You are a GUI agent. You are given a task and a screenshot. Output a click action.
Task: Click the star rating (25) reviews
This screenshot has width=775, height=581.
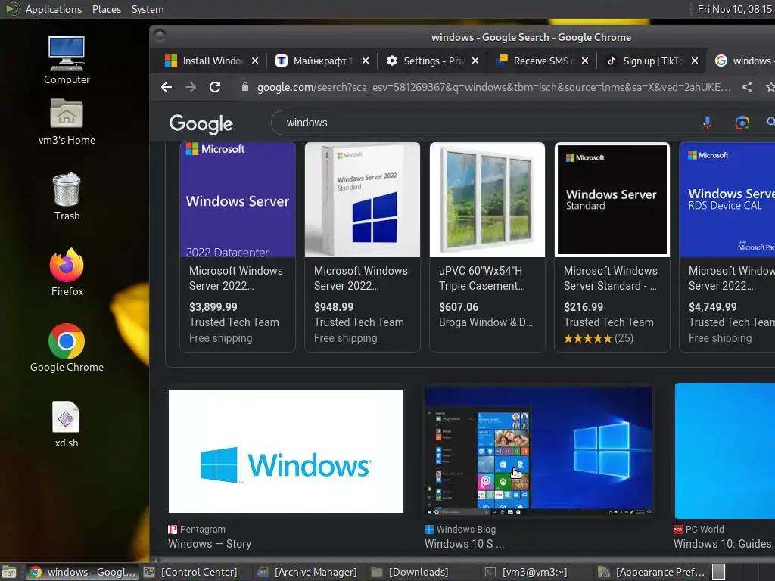click(599, 338)
